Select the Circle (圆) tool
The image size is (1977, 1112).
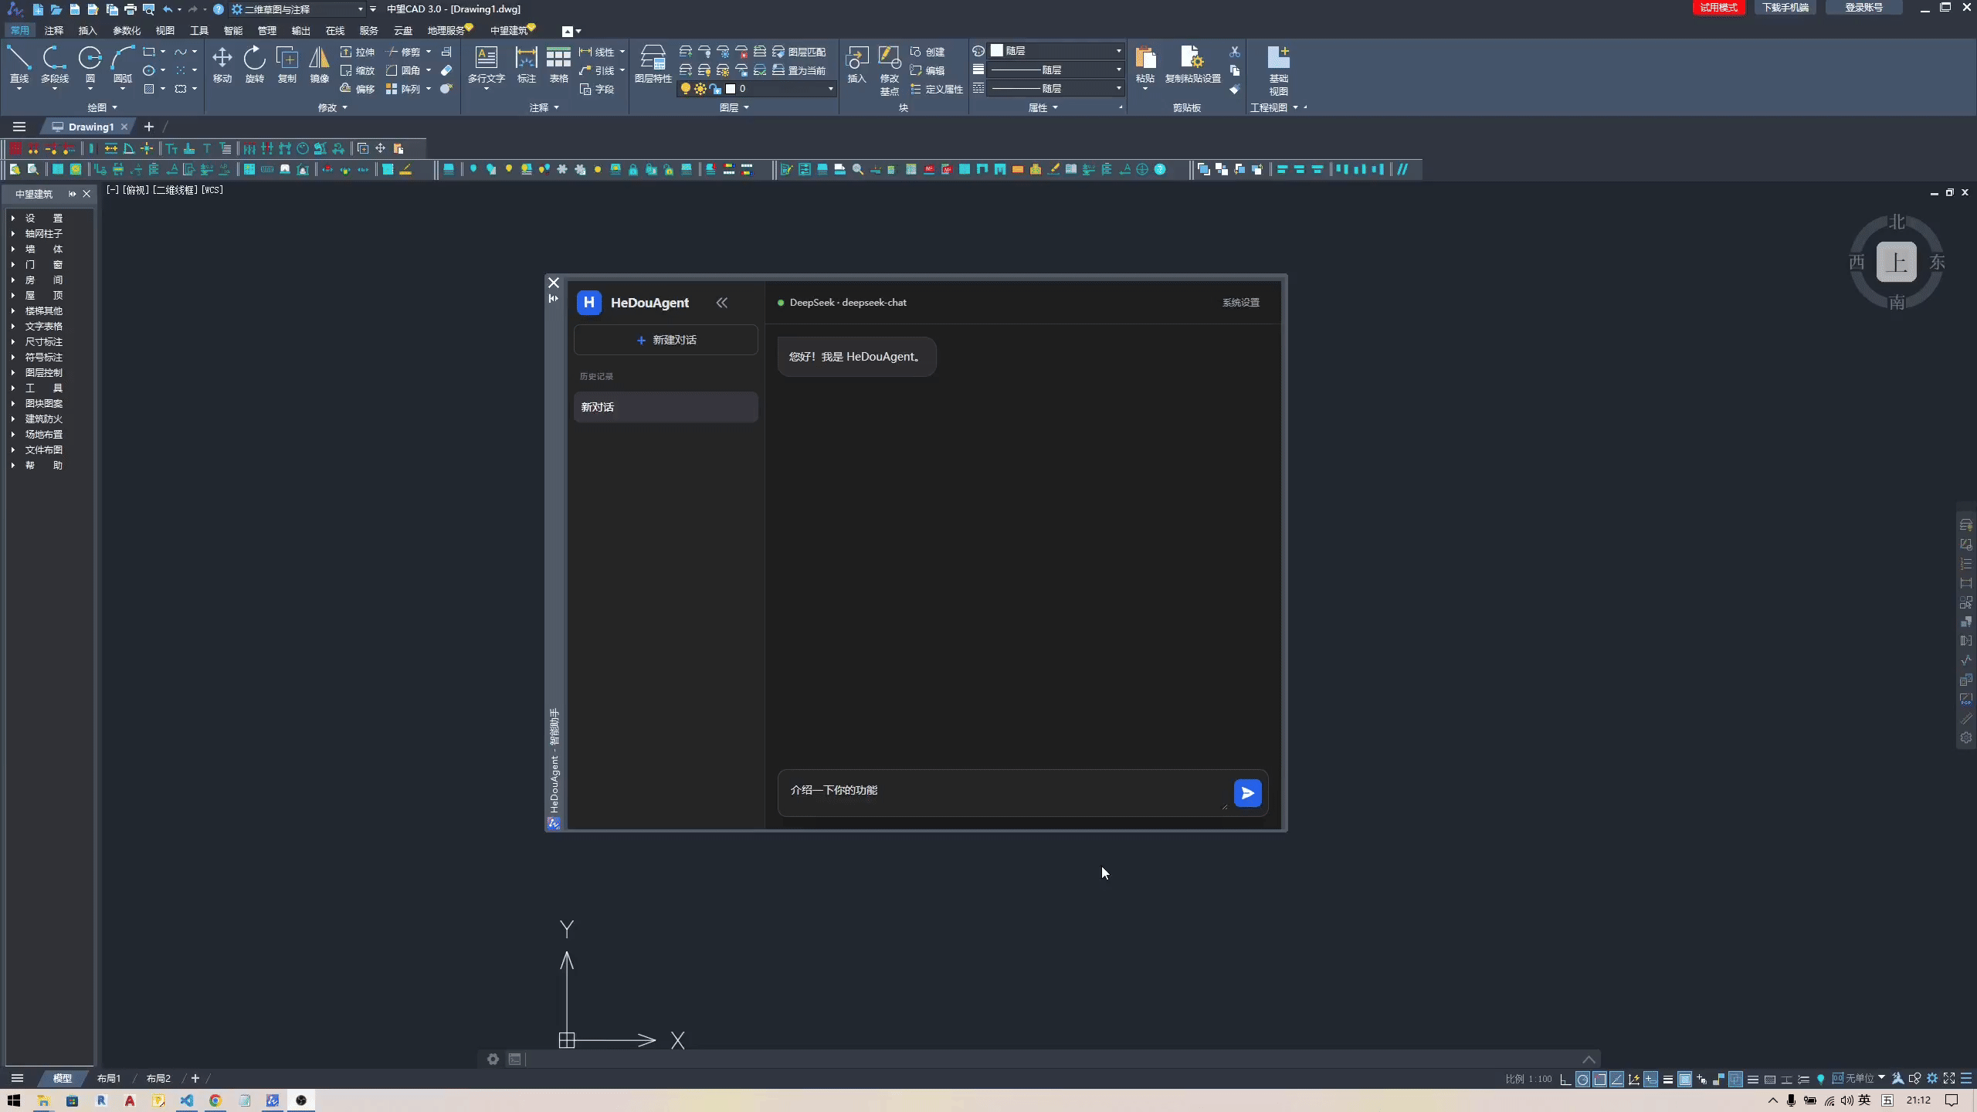pos(90,65)
